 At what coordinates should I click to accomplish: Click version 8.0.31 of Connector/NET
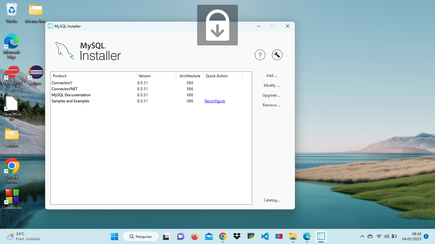[x=143, y=89]
